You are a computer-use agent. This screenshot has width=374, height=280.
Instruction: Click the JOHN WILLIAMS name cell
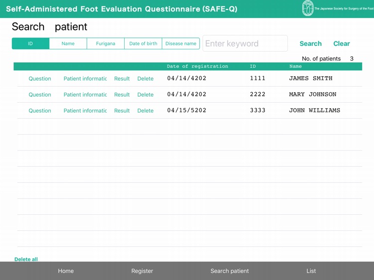(315, 110)
